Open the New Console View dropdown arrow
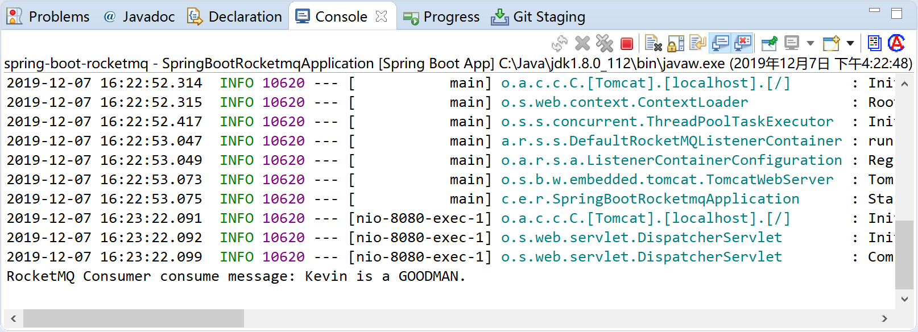The height and width of the screenshot is (332, 918). click(850, 43)
